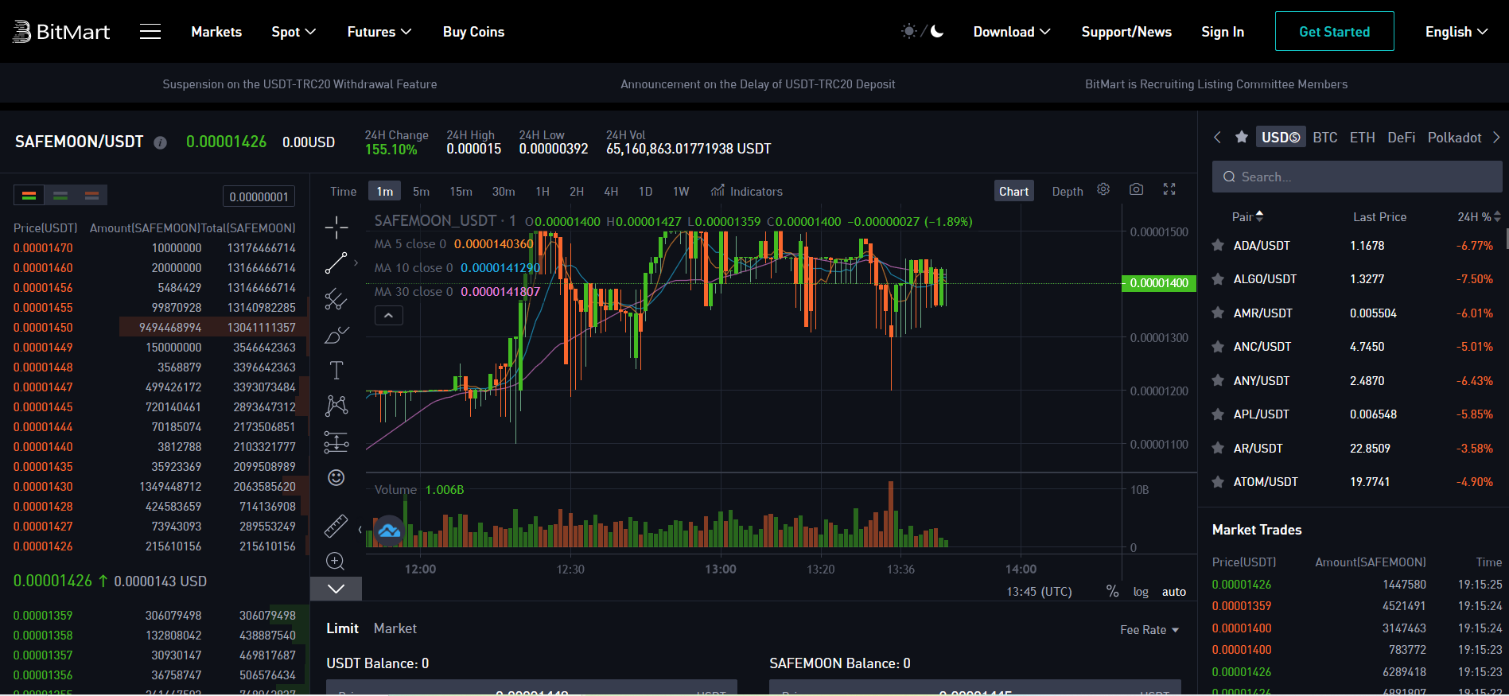Show sell orders only view
Viewport: 1509px width, 696px height.
click(91, 195)
